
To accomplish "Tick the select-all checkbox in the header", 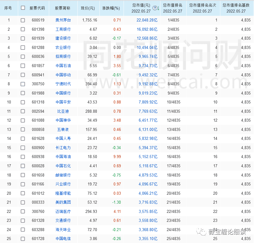I will point(23,8).
